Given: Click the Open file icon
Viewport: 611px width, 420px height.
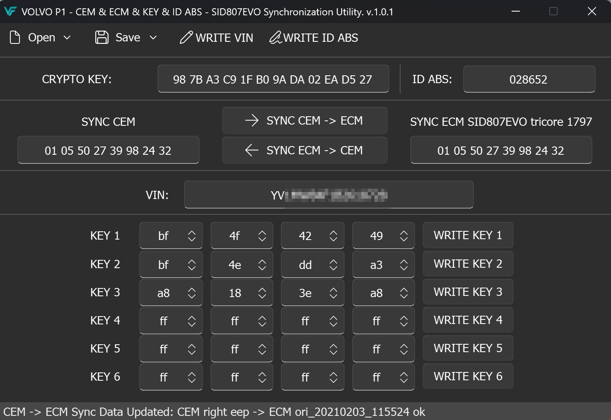Looking at the screenshot, I should [x=15, y=37].
